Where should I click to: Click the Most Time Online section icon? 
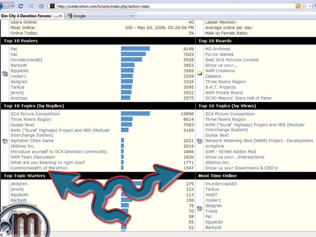point(199,209)
